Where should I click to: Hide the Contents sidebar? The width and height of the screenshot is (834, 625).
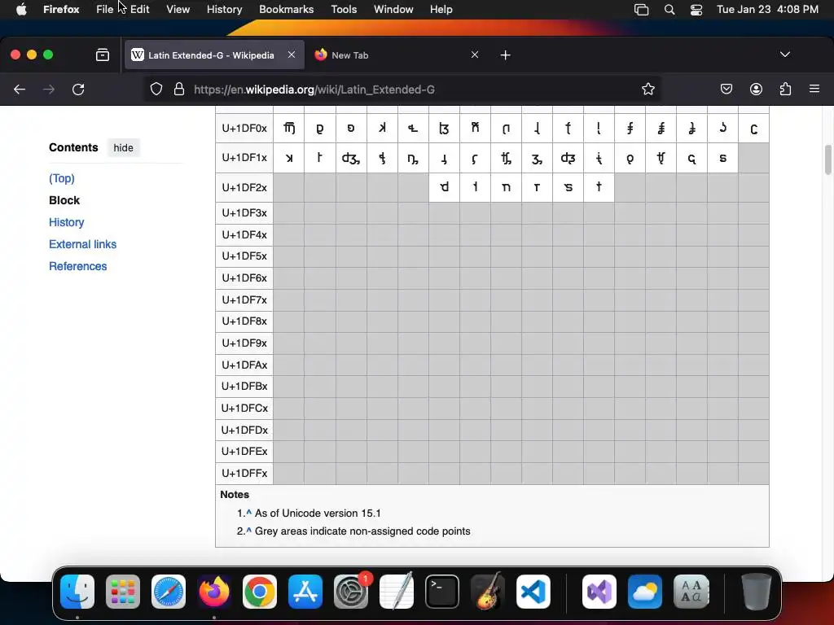pyautogui.click(x=124, y=148)
